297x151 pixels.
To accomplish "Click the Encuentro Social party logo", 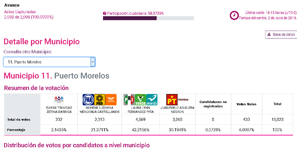I will pyautogui.click(x=59, y=100).
